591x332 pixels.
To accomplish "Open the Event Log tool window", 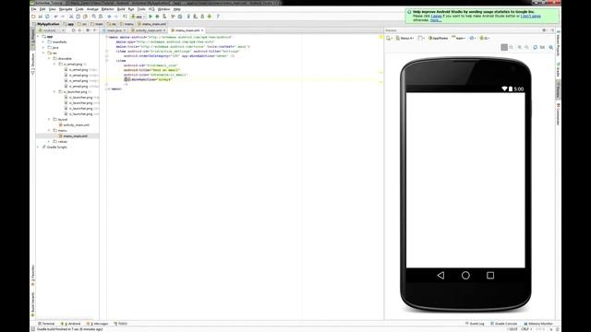I will (475, 324).
